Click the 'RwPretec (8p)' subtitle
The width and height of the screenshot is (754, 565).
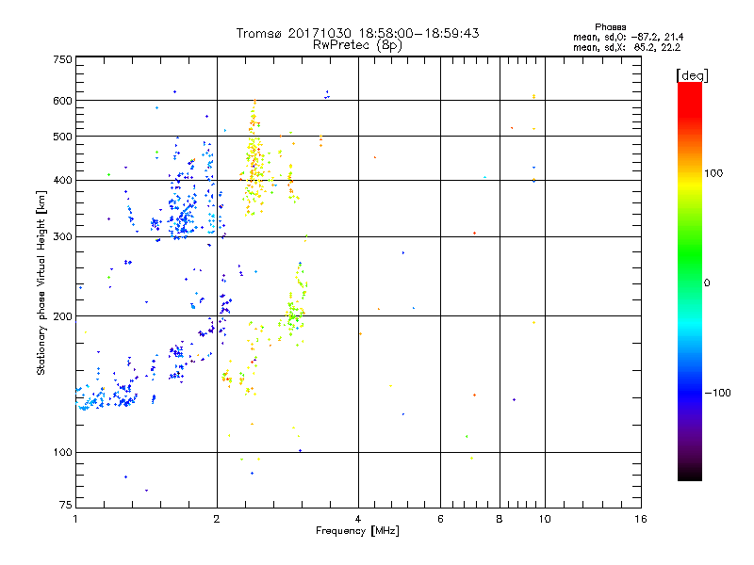[357, 45]
